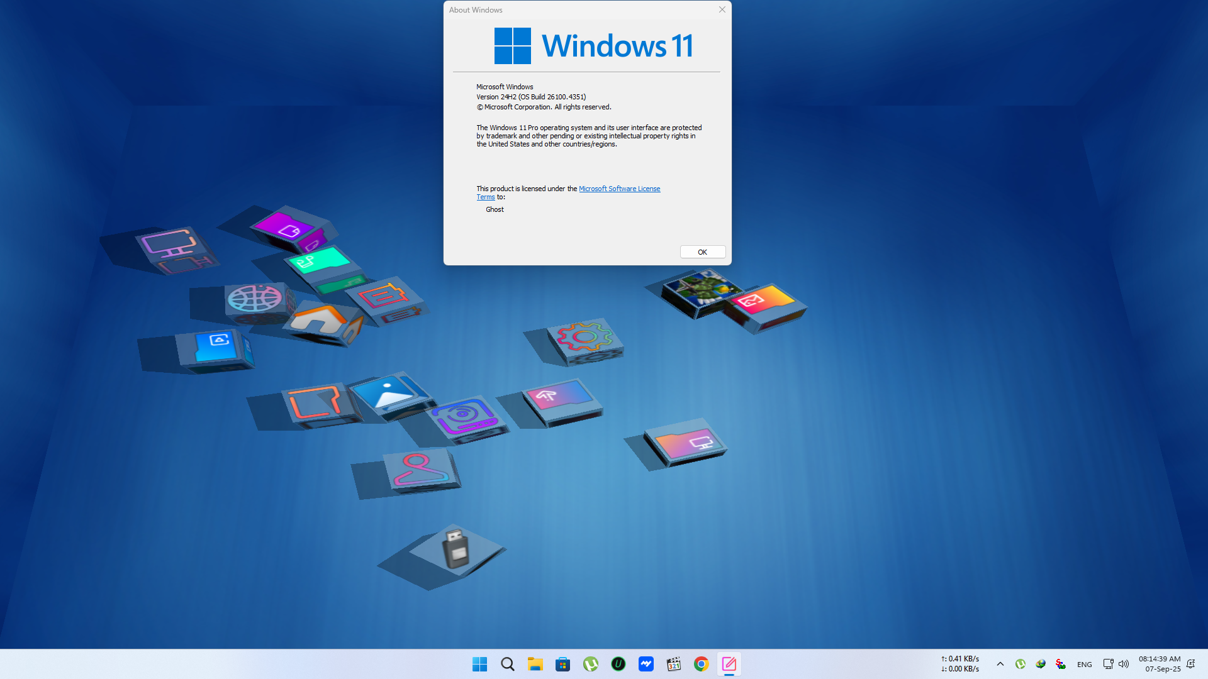Viewport: 1208px width, 679px height.
Task: Open uTorrent from the taskbar
Action: (x=591, y=664)
